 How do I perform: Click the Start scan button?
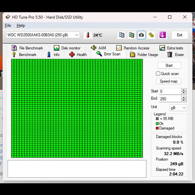169,65
